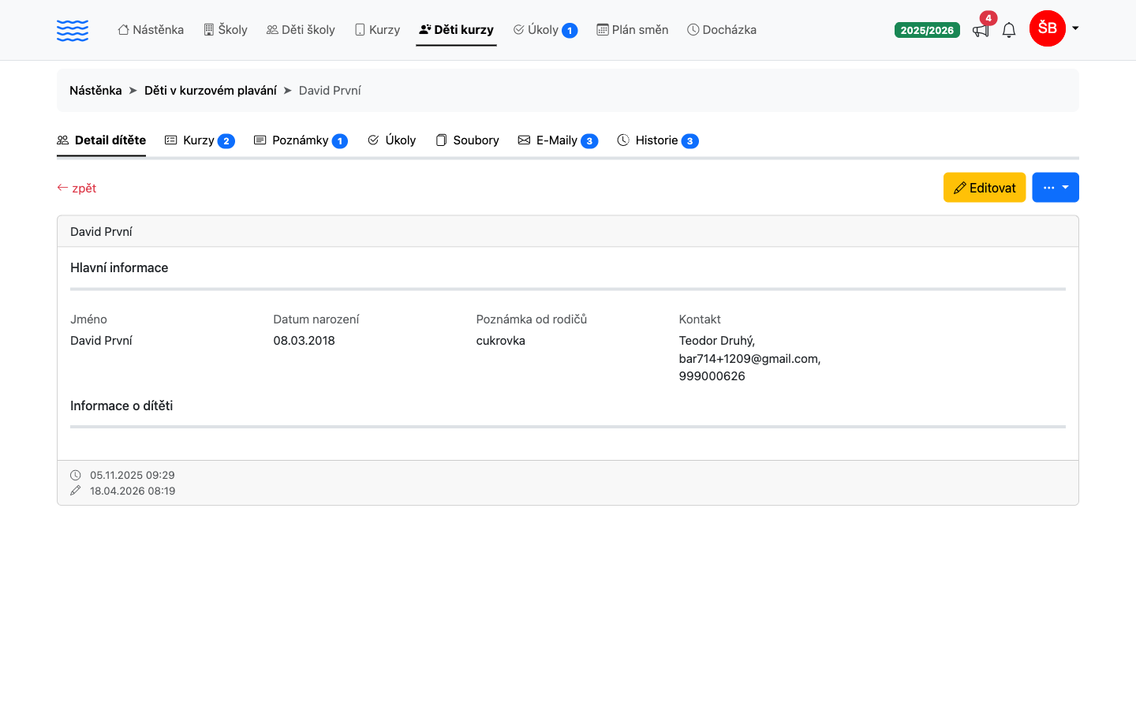Click Děti v kurzovém plavání breadcrumb
The image size is (1136, 710).
pyautogui.click(x=211, y=91)
